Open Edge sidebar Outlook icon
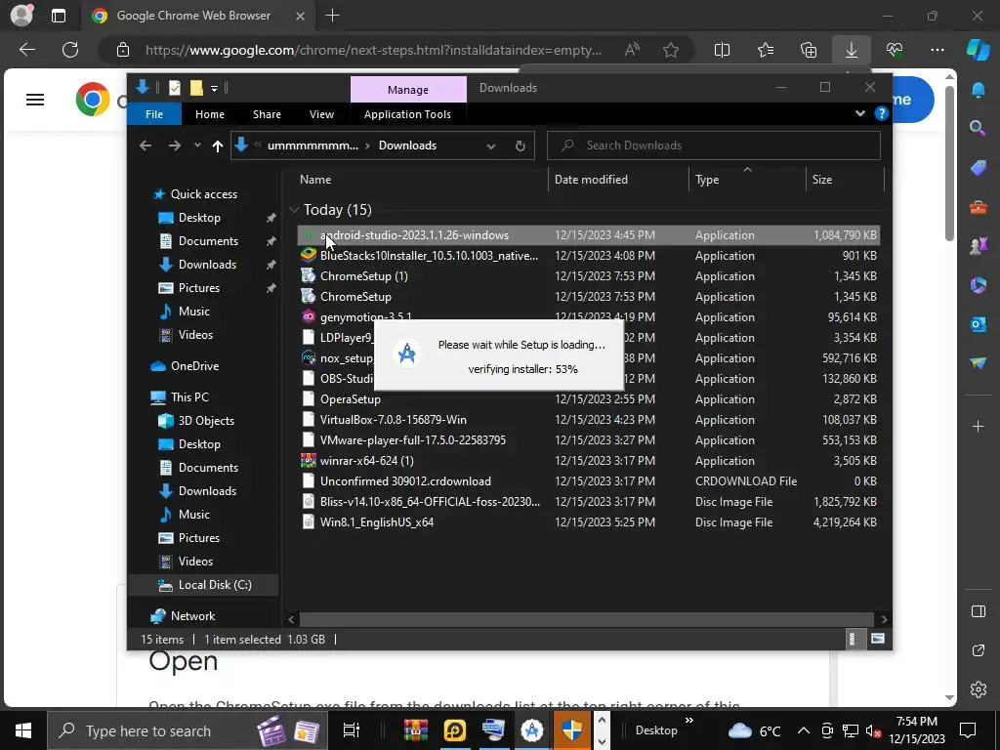 click(x=978, y=324)
